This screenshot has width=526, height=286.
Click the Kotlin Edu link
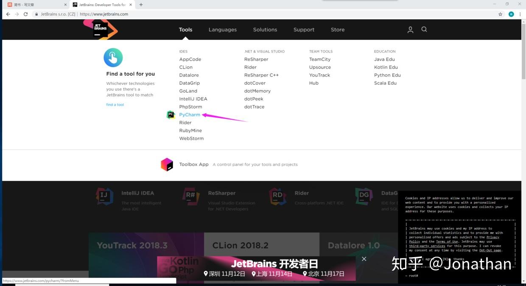click(386, 67)
